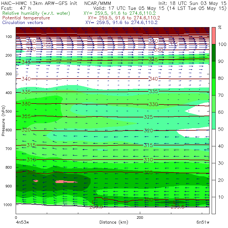Choose the light green 60-70% color bar segment
Screen dimensions: 228x228
[214, 104]
